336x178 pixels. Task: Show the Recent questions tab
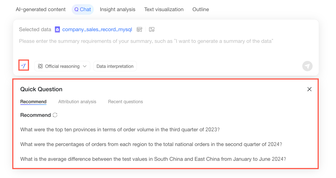[x=125, y=102]
